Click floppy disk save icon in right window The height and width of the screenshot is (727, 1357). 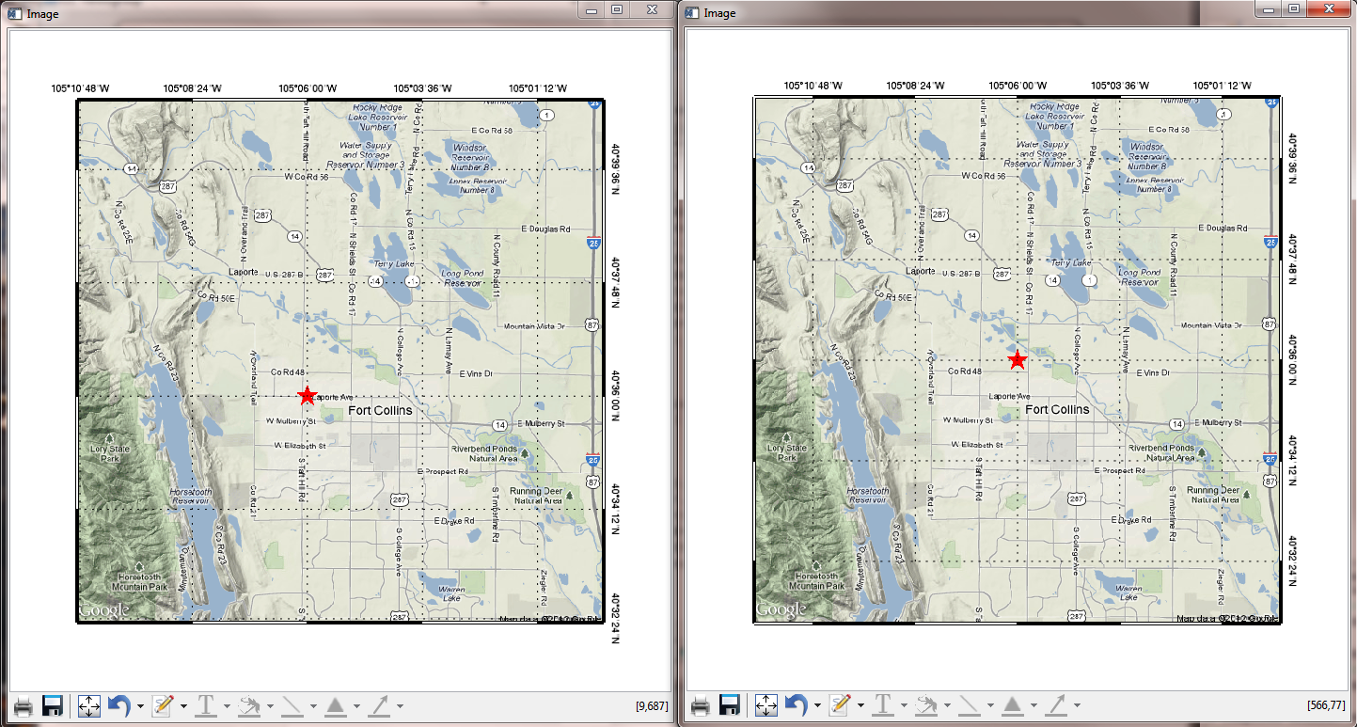(730, 705)
